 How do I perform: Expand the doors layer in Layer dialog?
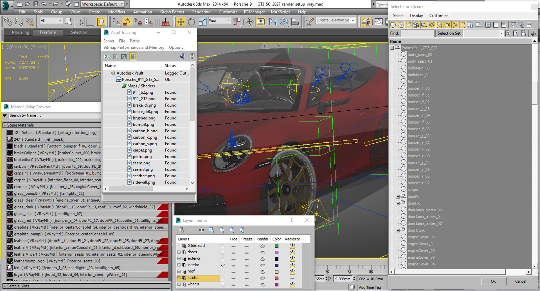pos(179,252)
